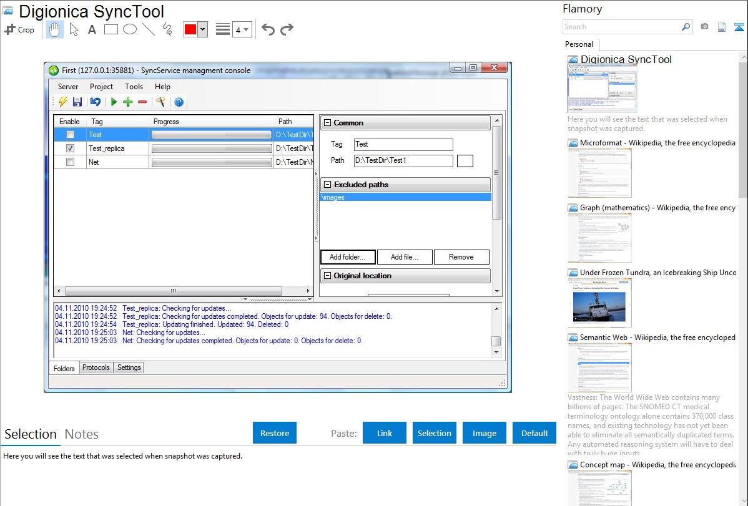The height and width of the screenshot is (506, 748).
Task: Open the line width 4 dropdown
Action: tap(242, 29)
